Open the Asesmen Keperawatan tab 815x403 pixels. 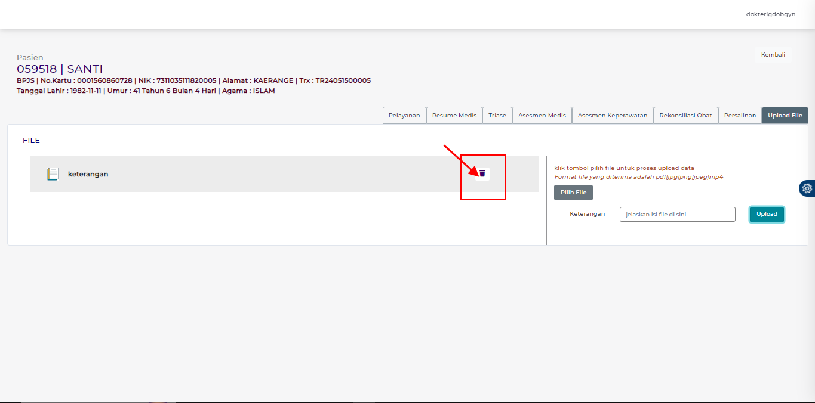pyautogui.click(x=613, y=116)
